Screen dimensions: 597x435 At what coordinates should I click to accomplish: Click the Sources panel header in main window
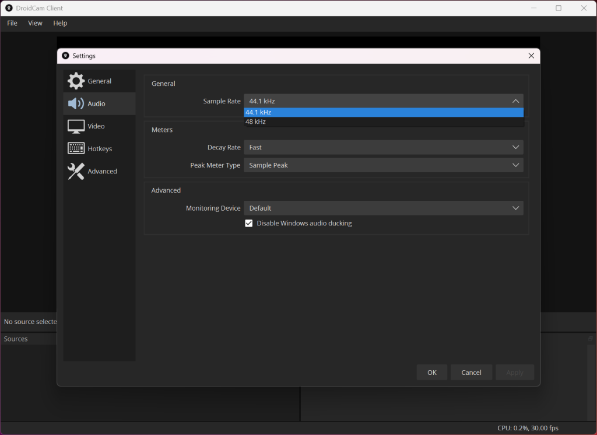click(16, 339)
